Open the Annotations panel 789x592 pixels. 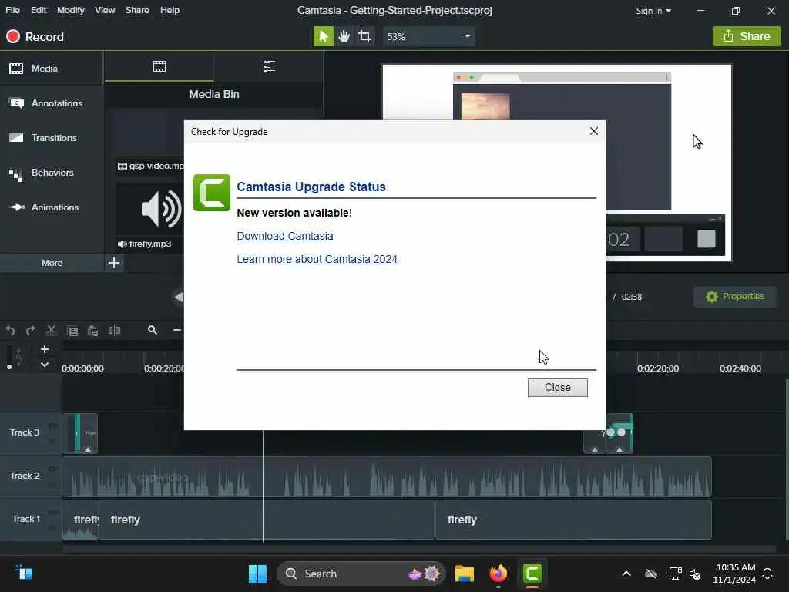click(52, 103)
